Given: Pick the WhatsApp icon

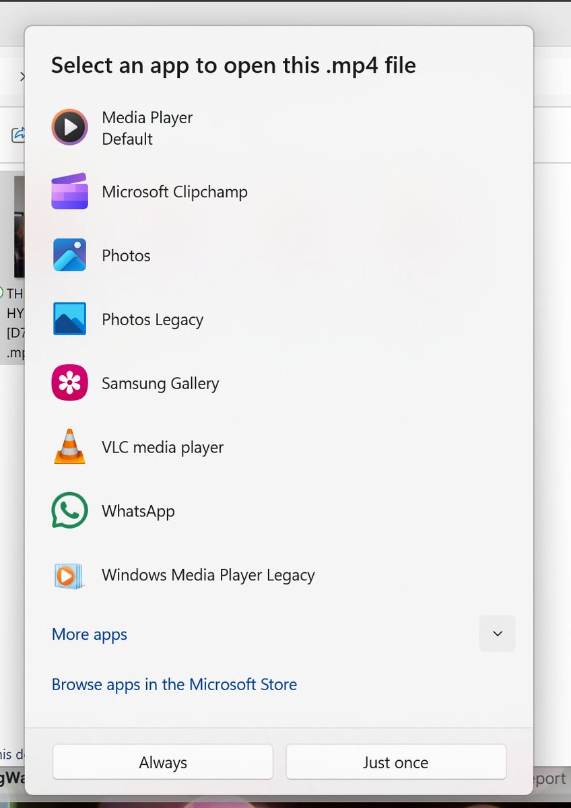Looking at the screenshot, I should [x=69, y=511].
